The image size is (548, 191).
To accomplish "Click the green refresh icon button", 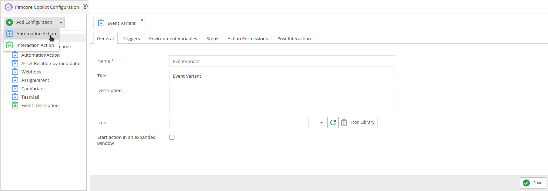I will pos(333,122).
